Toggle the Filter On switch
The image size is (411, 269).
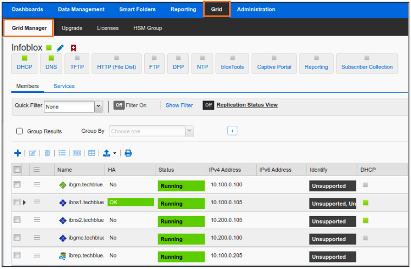tap(119, 105)
